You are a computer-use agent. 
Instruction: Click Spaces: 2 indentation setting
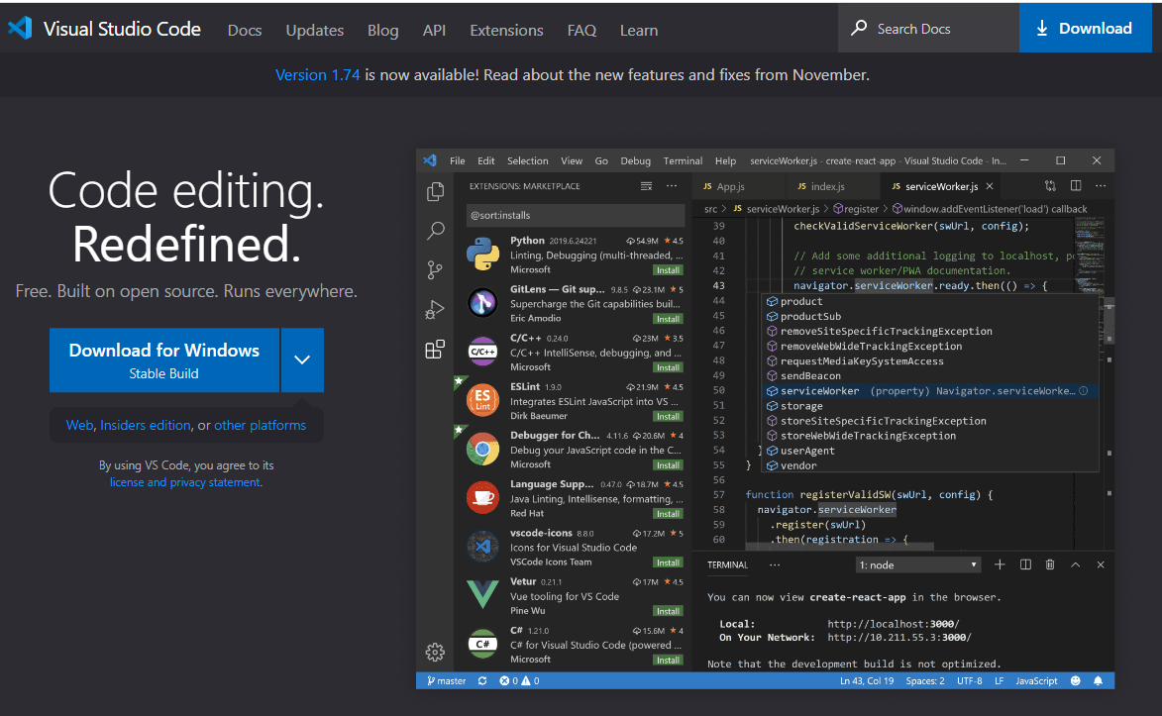925,680
